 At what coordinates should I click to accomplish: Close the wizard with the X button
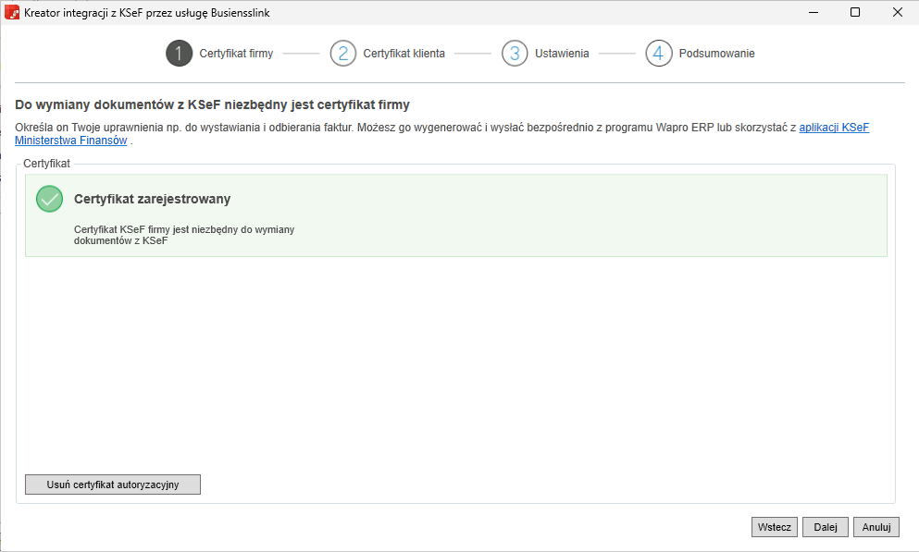pyautogui.click(x=898, y=13)
